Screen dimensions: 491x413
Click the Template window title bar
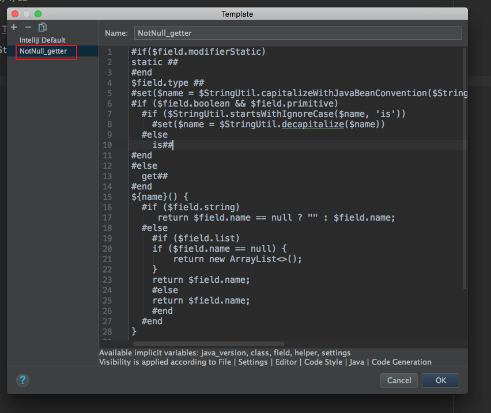click(237, 14)
